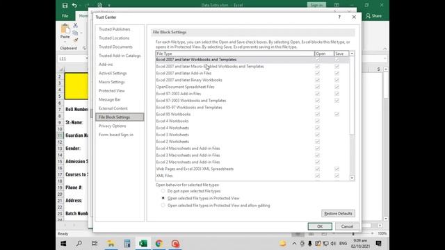
Task: Open the External Content section
Action: [113, 108]
